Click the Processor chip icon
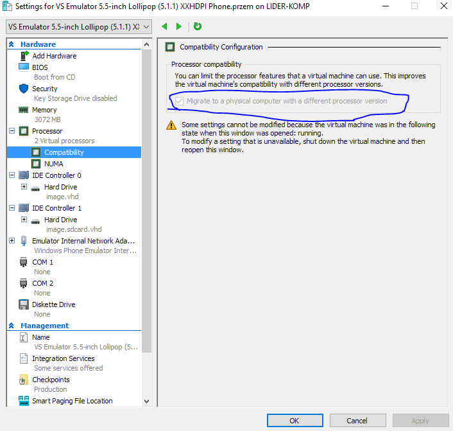This screenshot has width=453, height=431. pos(24,131)
